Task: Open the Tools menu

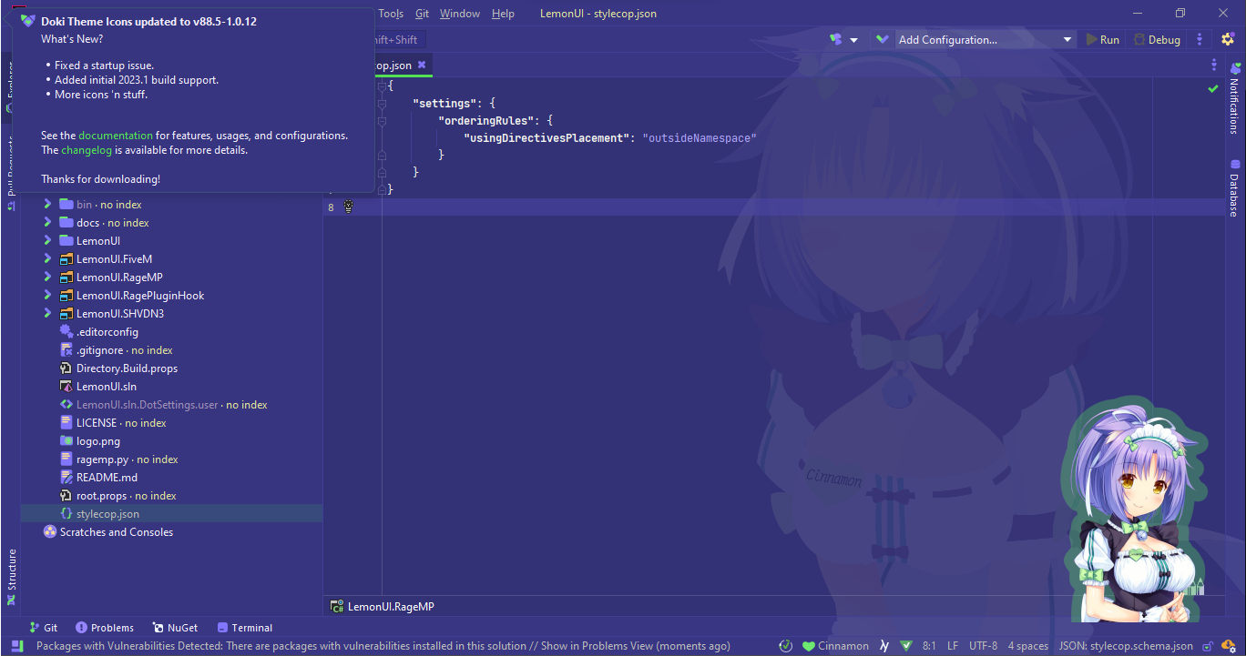Action: pyautogui.click(x=391, y=13)
